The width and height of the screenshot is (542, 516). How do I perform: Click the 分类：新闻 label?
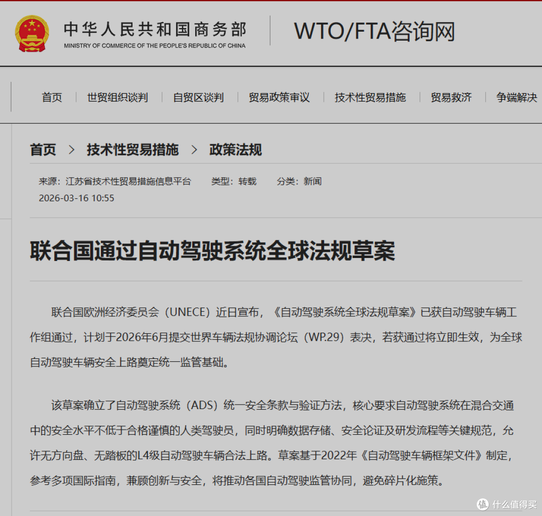click(x=299, y=181)
